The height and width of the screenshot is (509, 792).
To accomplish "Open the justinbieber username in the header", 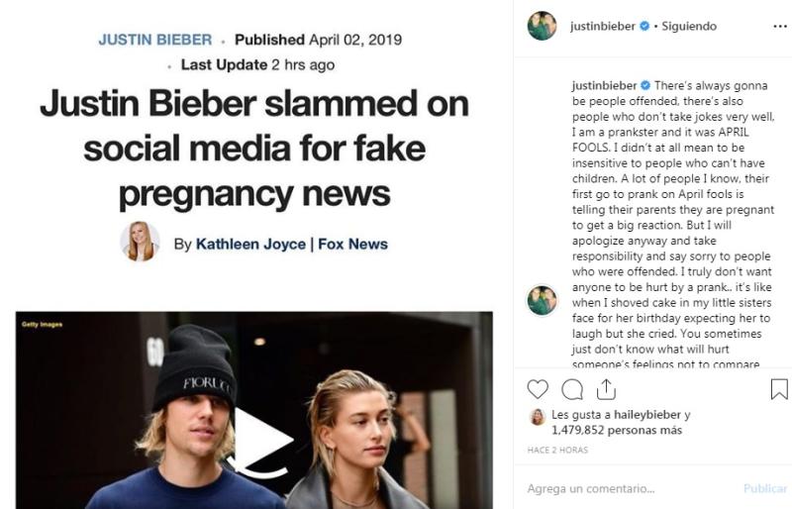I will click(x=603, y=26).
